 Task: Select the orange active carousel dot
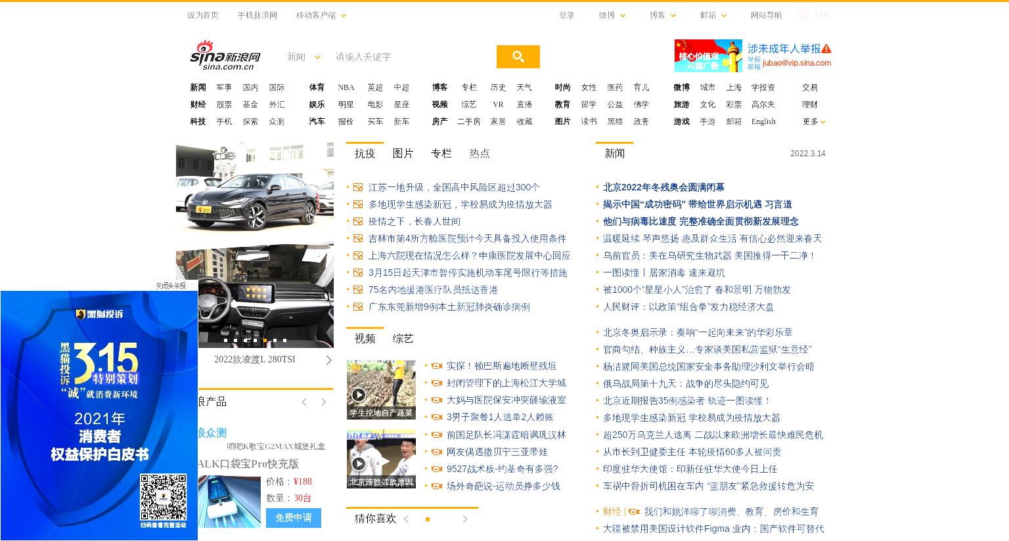coord(265,340)
